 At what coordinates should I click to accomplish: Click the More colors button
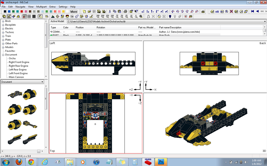click(74, 11)
